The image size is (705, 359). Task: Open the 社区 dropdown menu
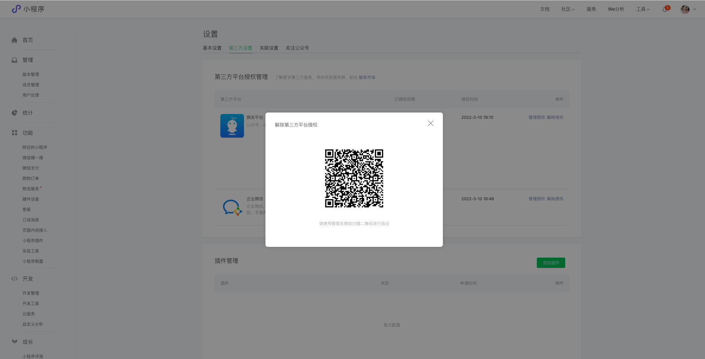point(568,9)
